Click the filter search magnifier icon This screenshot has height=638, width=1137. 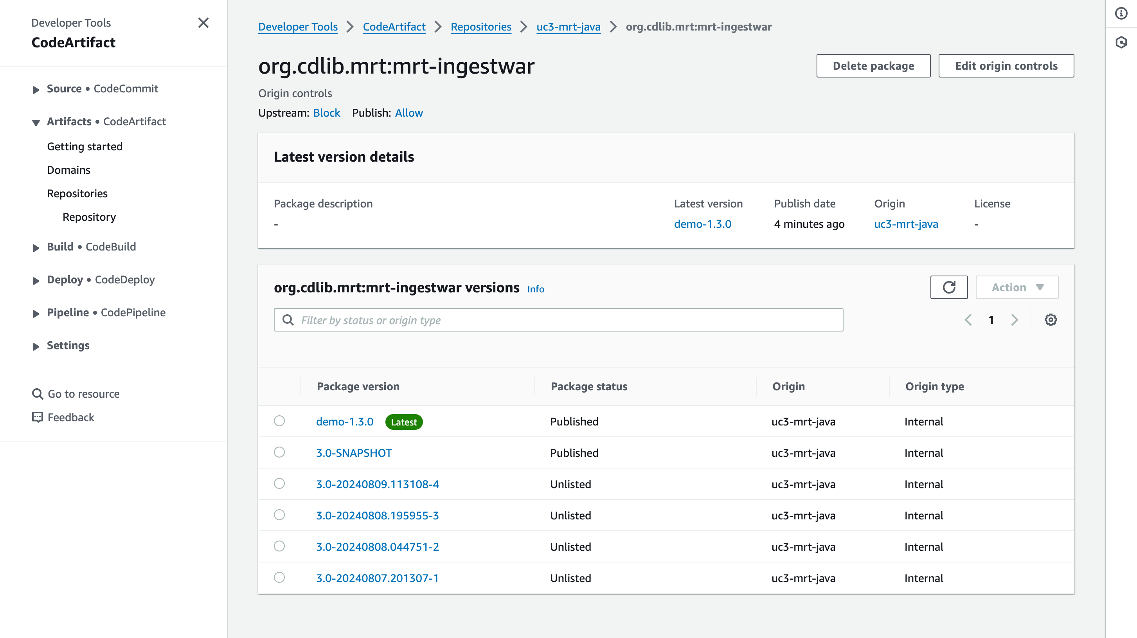(x=288, y=320)
